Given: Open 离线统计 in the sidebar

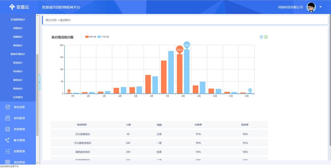Looking at the screenshot, I should pyautogui.click(x=18, y=45).
